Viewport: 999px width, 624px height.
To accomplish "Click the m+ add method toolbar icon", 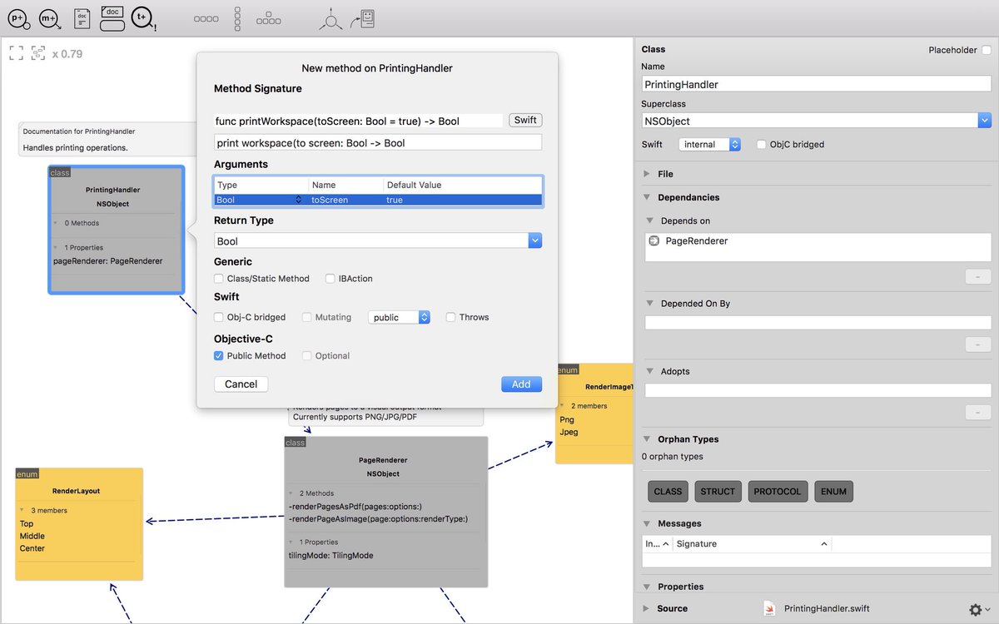I will pyautogui.click(x=50, y=18).
